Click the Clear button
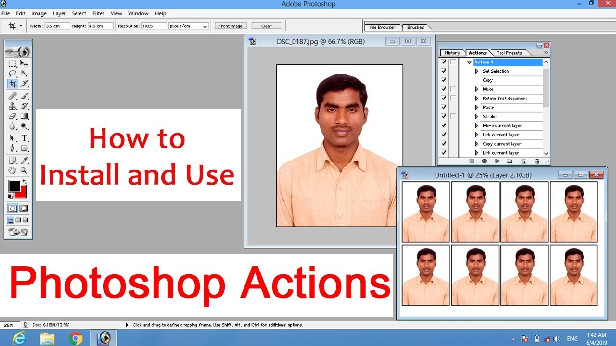The height and width of the screenshot is (346, 616). (x=267, y=26)
